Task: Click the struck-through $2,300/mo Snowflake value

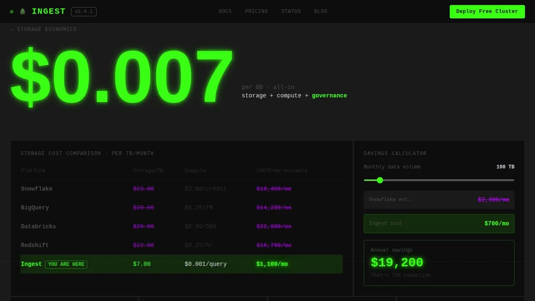Action: 494,200
